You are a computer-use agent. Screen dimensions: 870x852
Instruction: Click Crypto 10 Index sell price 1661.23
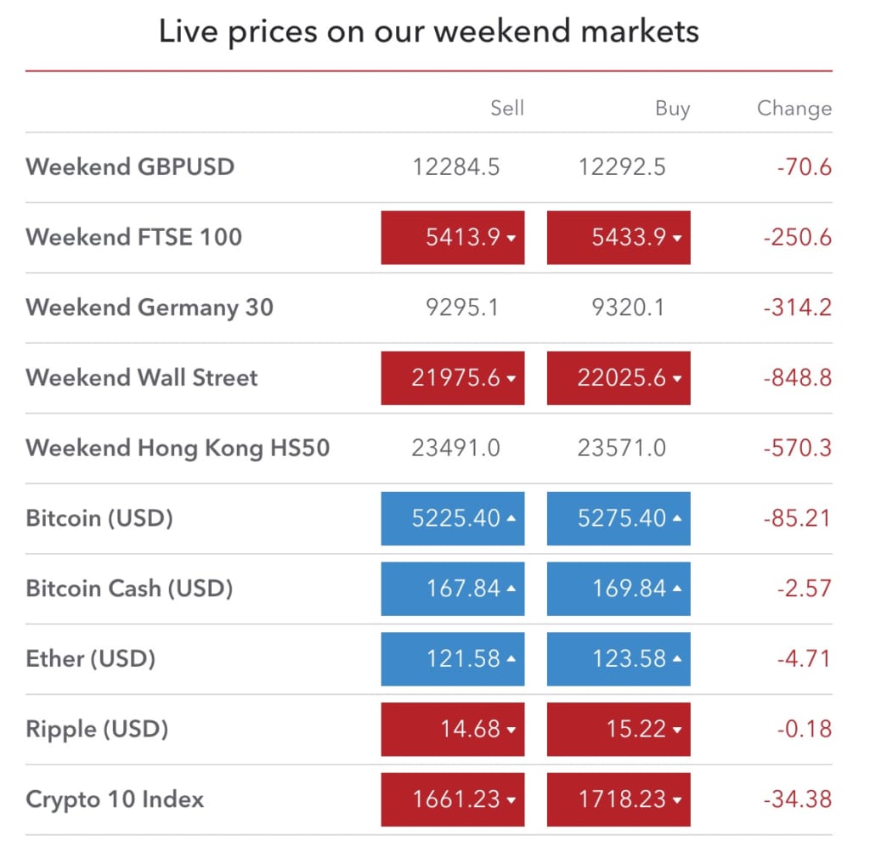(452, 799)
